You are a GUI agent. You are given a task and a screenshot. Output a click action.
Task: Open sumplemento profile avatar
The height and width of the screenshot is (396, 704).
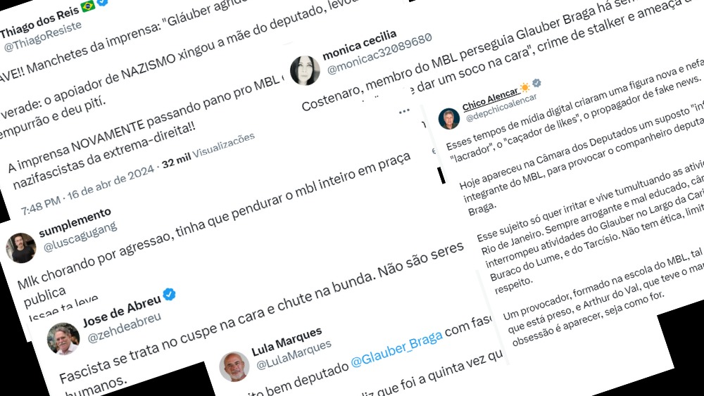20,248
